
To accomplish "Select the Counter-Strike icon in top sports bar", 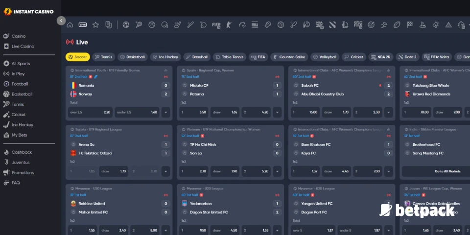I will click(x=229, y=24).
